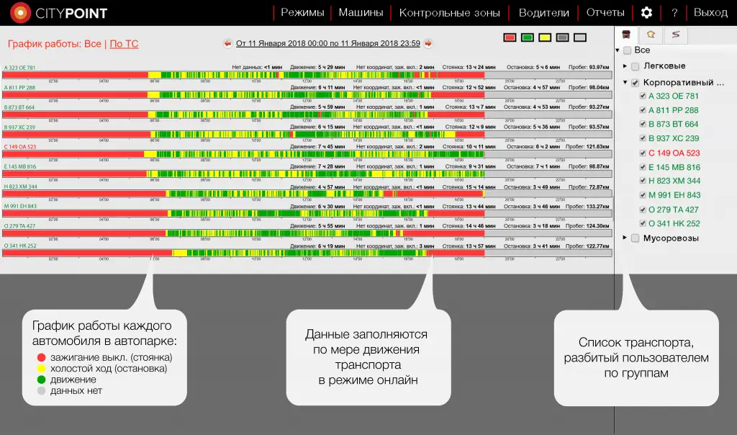Screen dimensions: 737x435
Task: Click the yellow legend color swatch
Action: coord(545,37)
